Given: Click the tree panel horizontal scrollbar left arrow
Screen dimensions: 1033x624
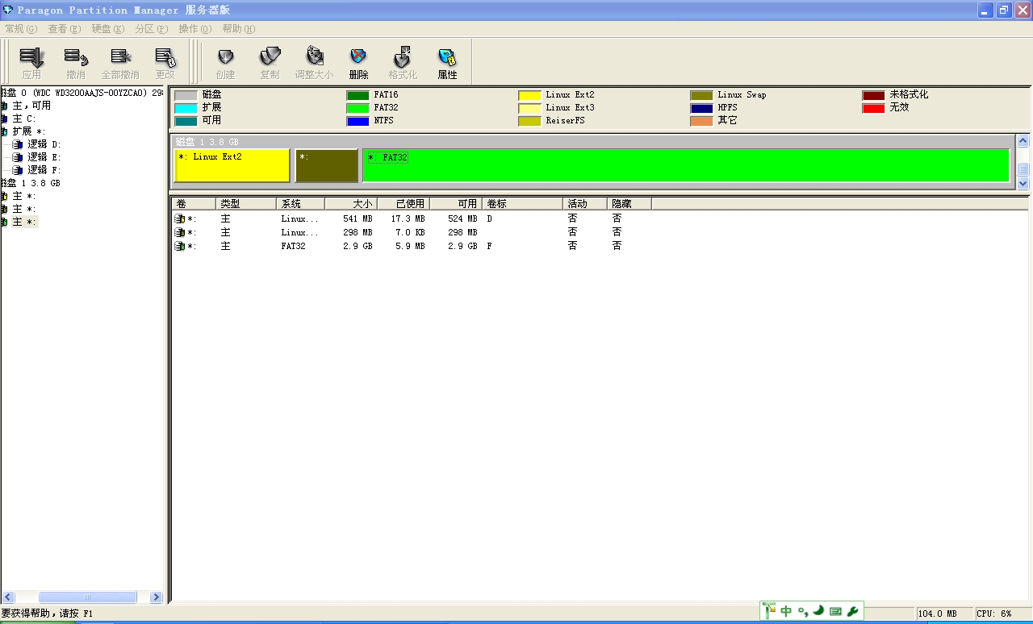Looking at the screenshot, I should [7, 597].
